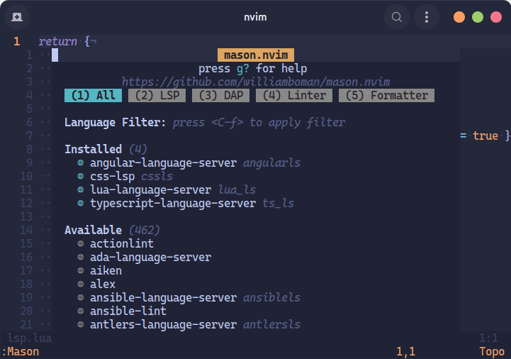The image size is (511, 359).
Task: Select the alex package name
Action: (103, 285)
